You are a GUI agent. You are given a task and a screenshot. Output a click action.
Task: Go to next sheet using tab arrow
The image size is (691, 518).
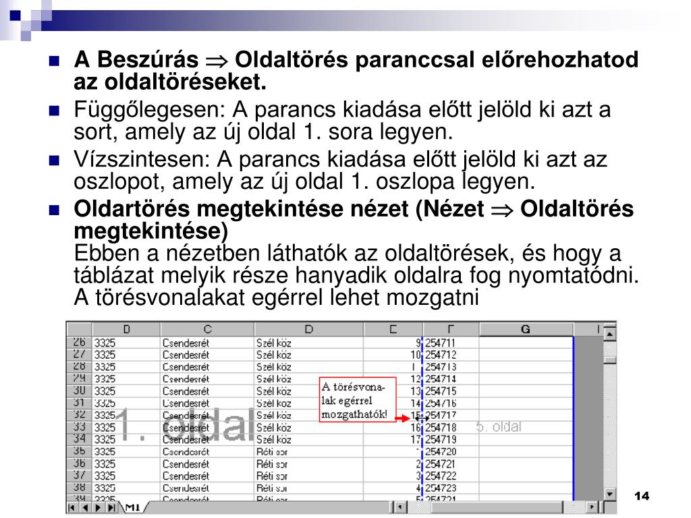coord(99,507)
